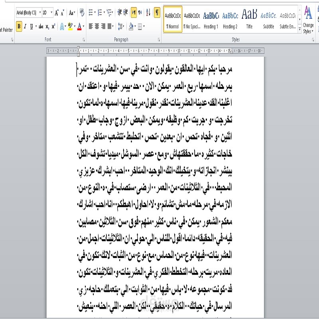Apply strikethrough formatting
Image resolution: width=319 pixels, height=319 pixels.
point(41,26)
